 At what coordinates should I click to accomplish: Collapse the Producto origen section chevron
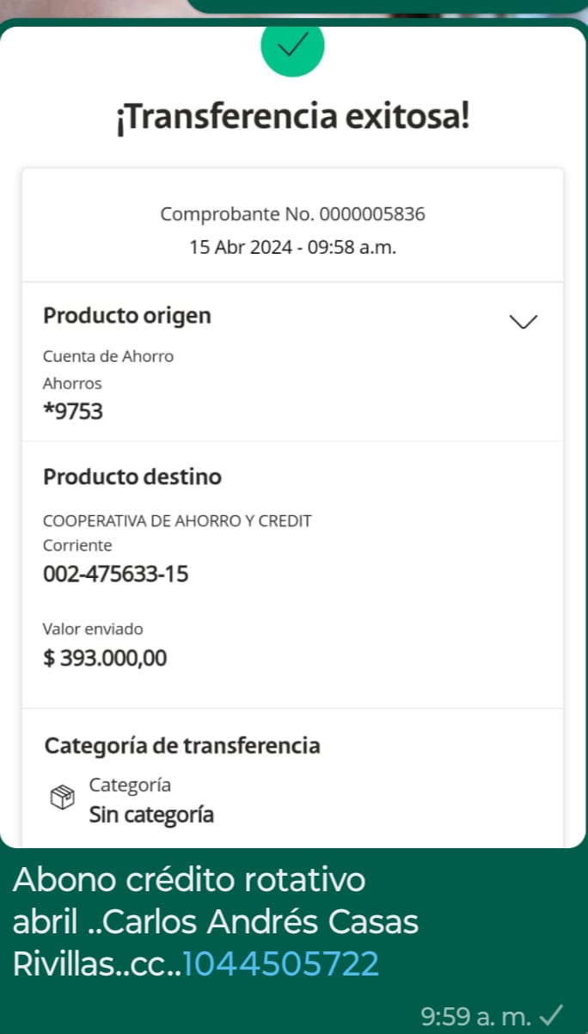pos(523,322)
